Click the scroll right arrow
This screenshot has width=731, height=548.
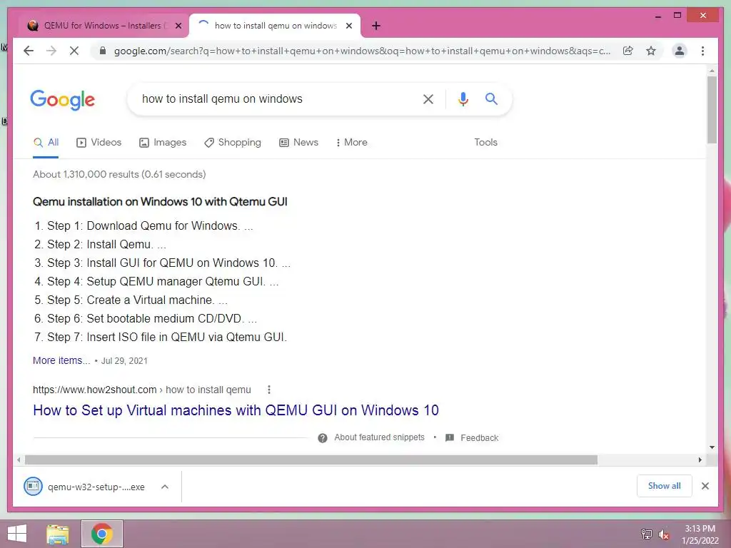pyautogui.click(x=700, y=460)
